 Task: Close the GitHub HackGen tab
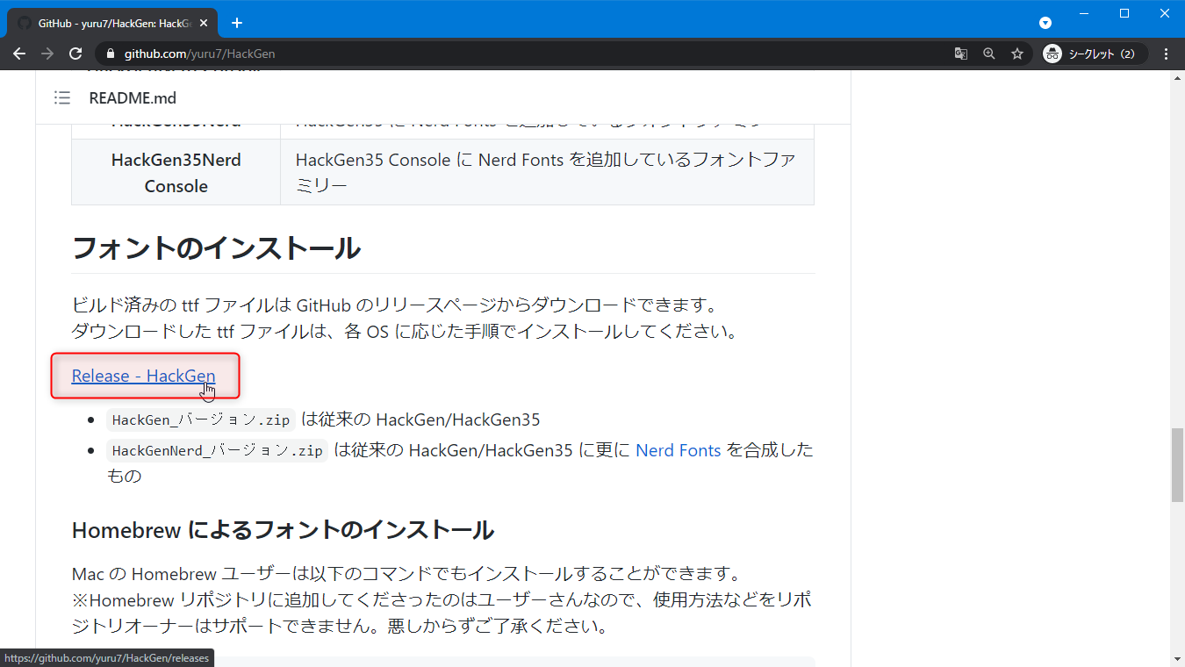point(203,23)
